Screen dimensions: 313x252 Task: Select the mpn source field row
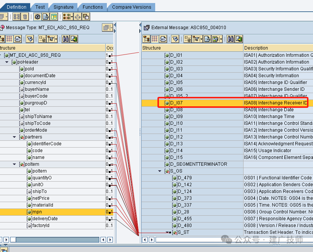[57, 212]
